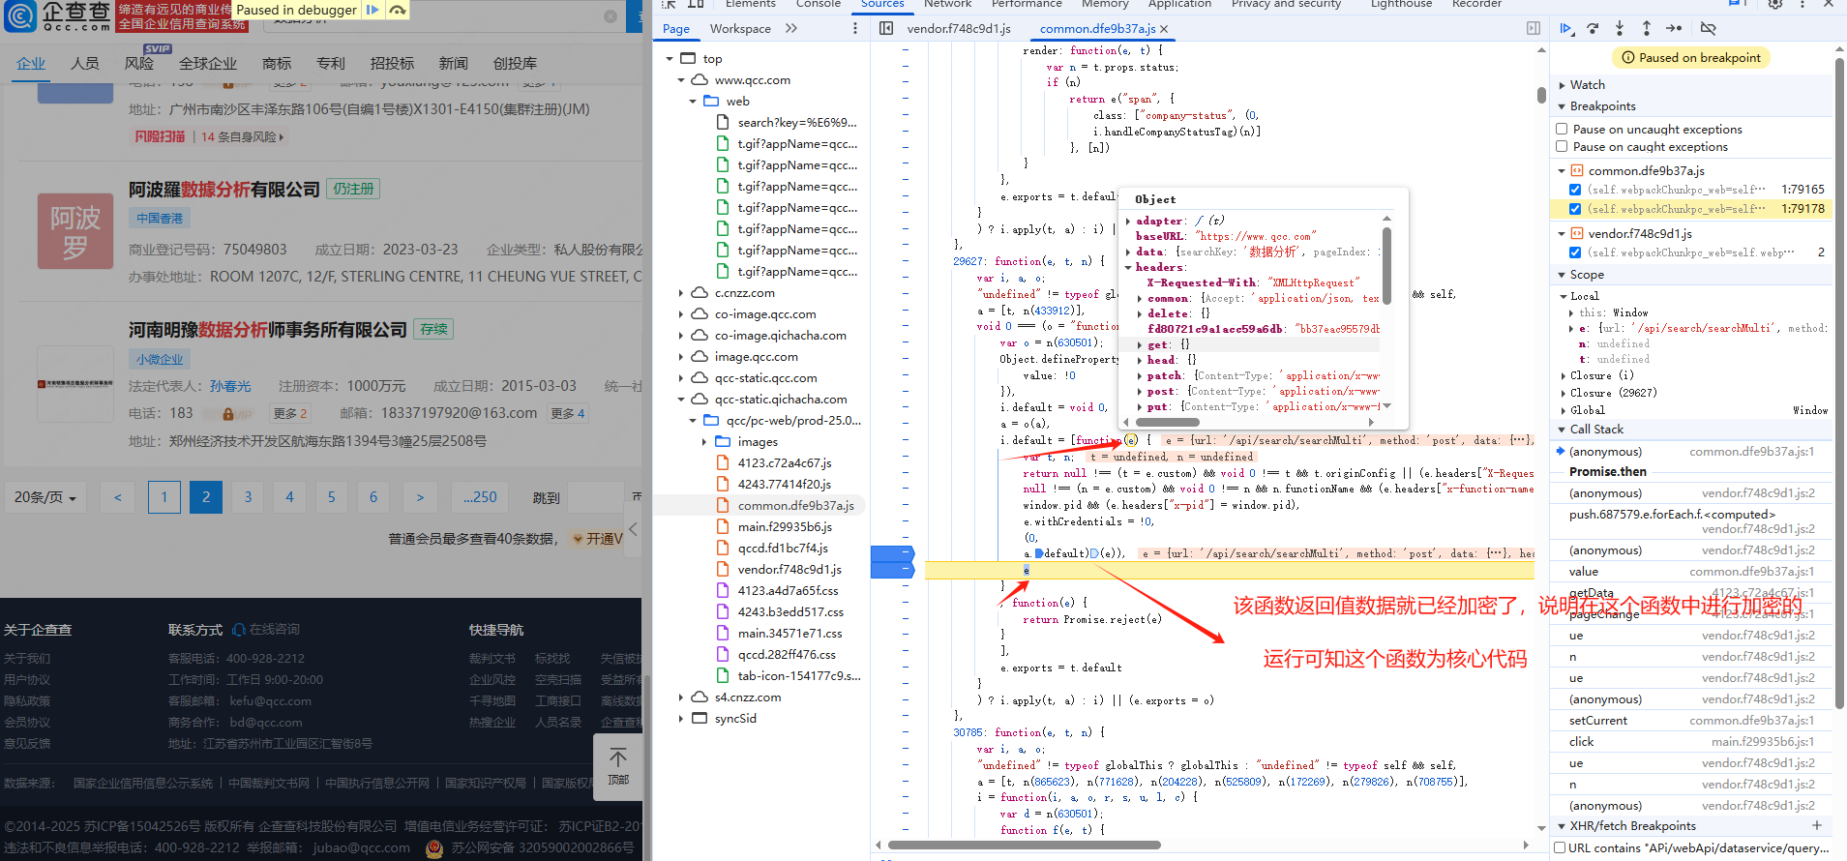Click legal representative 孙春光 link
Screen dimensions: 1847x861
tap(230, 386)
